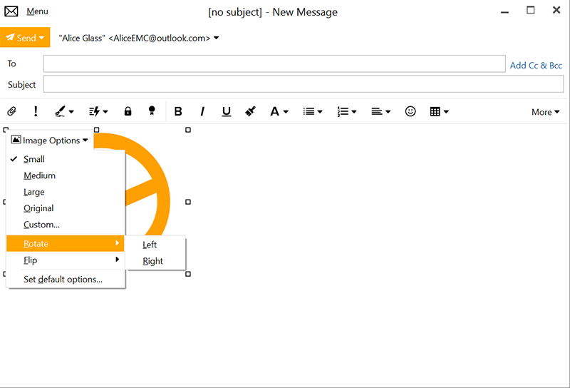Click the format painter brush icon

click(251, 111)
